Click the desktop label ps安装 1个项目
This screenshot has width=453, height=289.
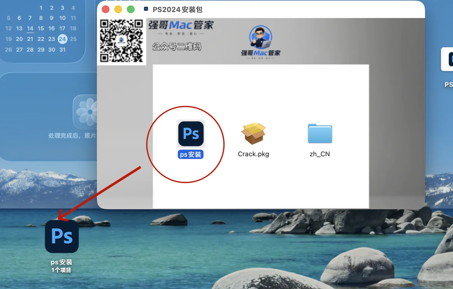[61, 266]
